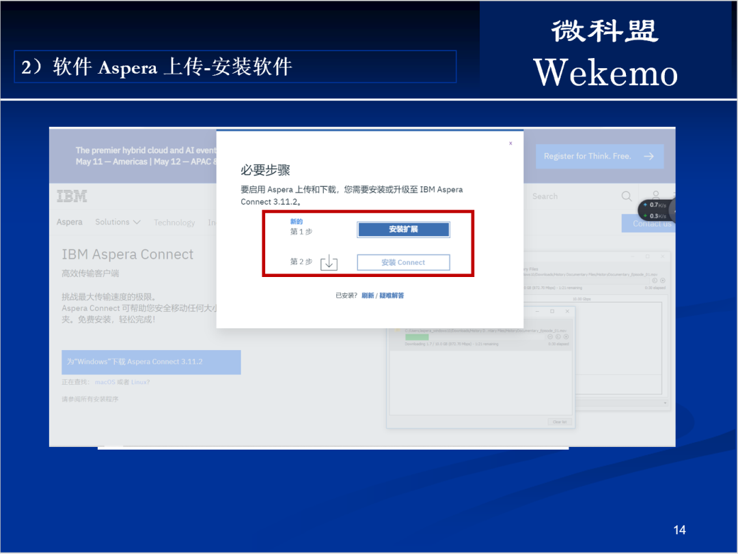Click the 安装 Connect button
Viewport: 738px width, 554px height.
[x=403, y=262]
